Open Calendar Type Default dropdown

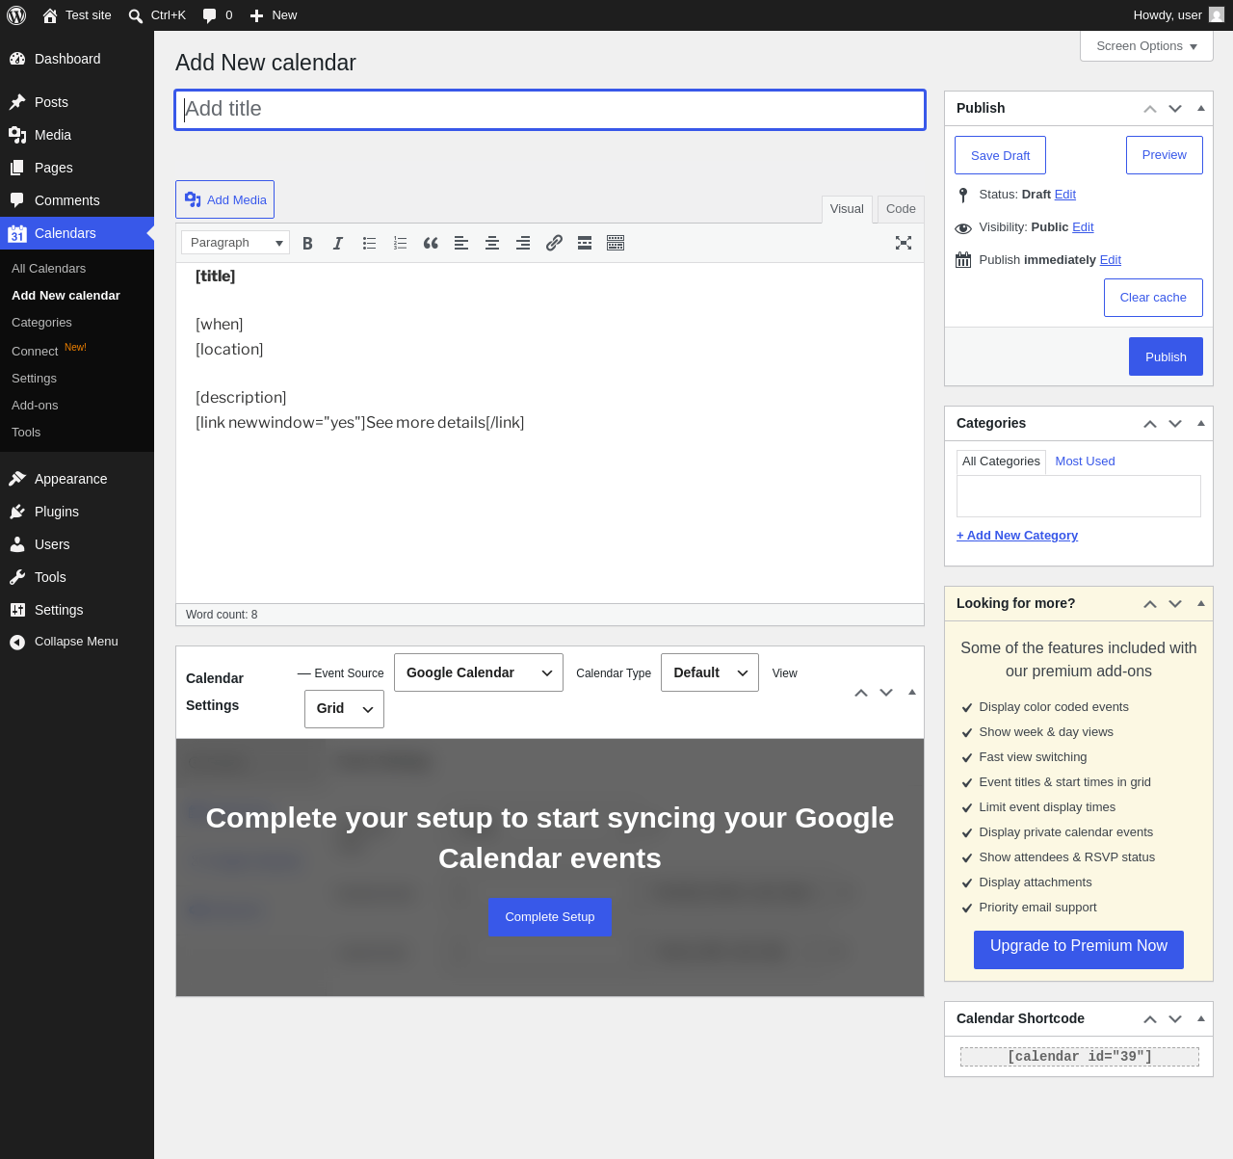click(710, 672)
